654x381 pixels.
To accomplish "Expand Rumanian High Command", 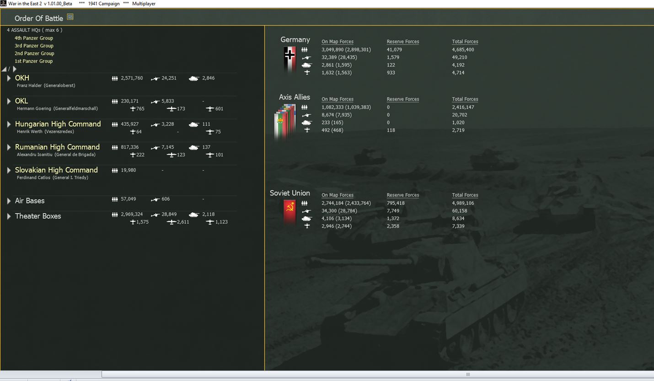I will point(9,147).
